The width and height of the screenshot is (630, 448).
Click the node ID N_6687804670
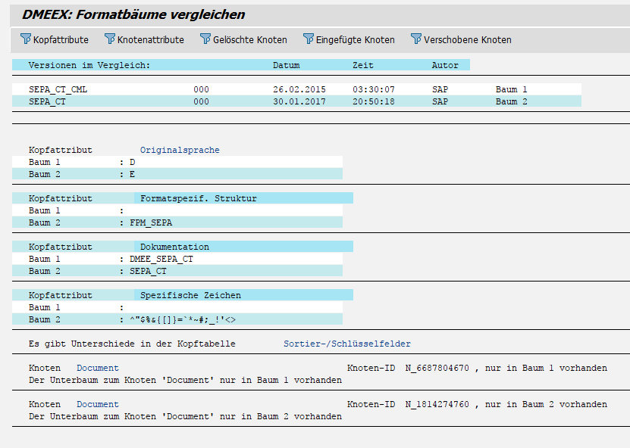pyautogui.click(x=437, y=368)
